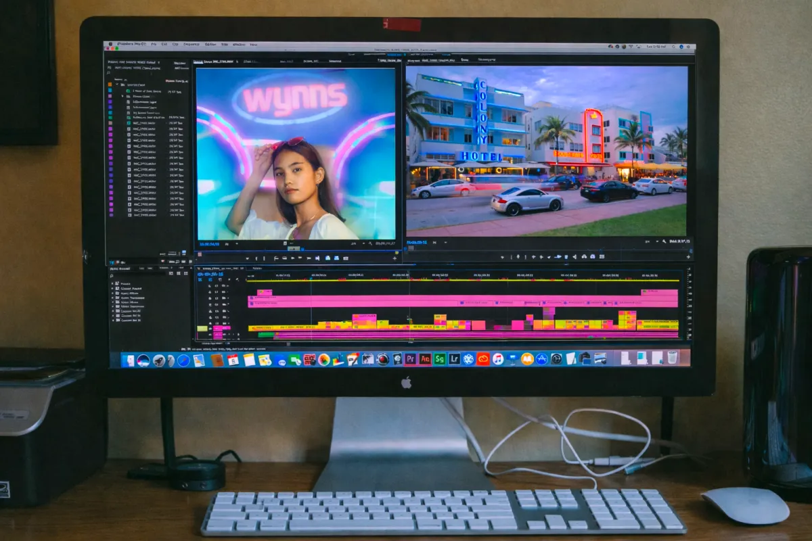Open the App Store from the Dock
Screen dimensions: 812x541
pos(541,359)
